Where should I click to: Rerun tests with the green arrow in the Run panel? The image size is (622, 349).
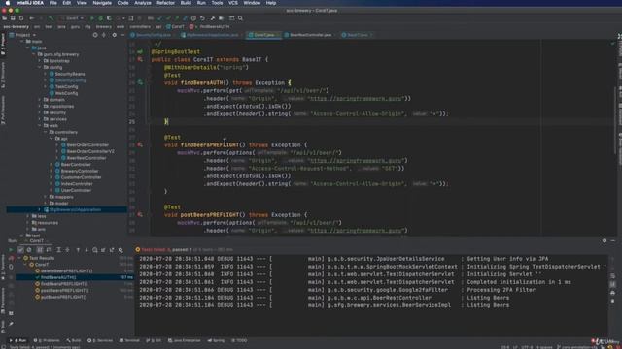(11, 250)
